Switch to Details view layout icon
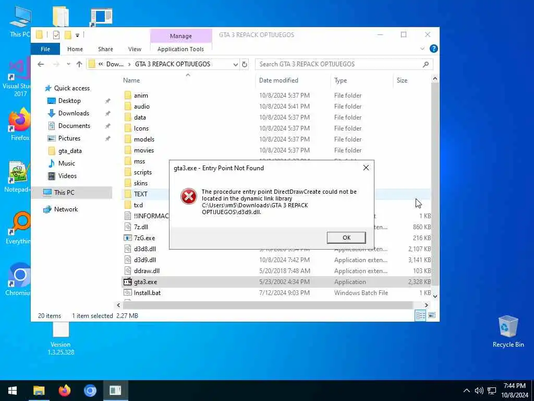 pos(421,316)
